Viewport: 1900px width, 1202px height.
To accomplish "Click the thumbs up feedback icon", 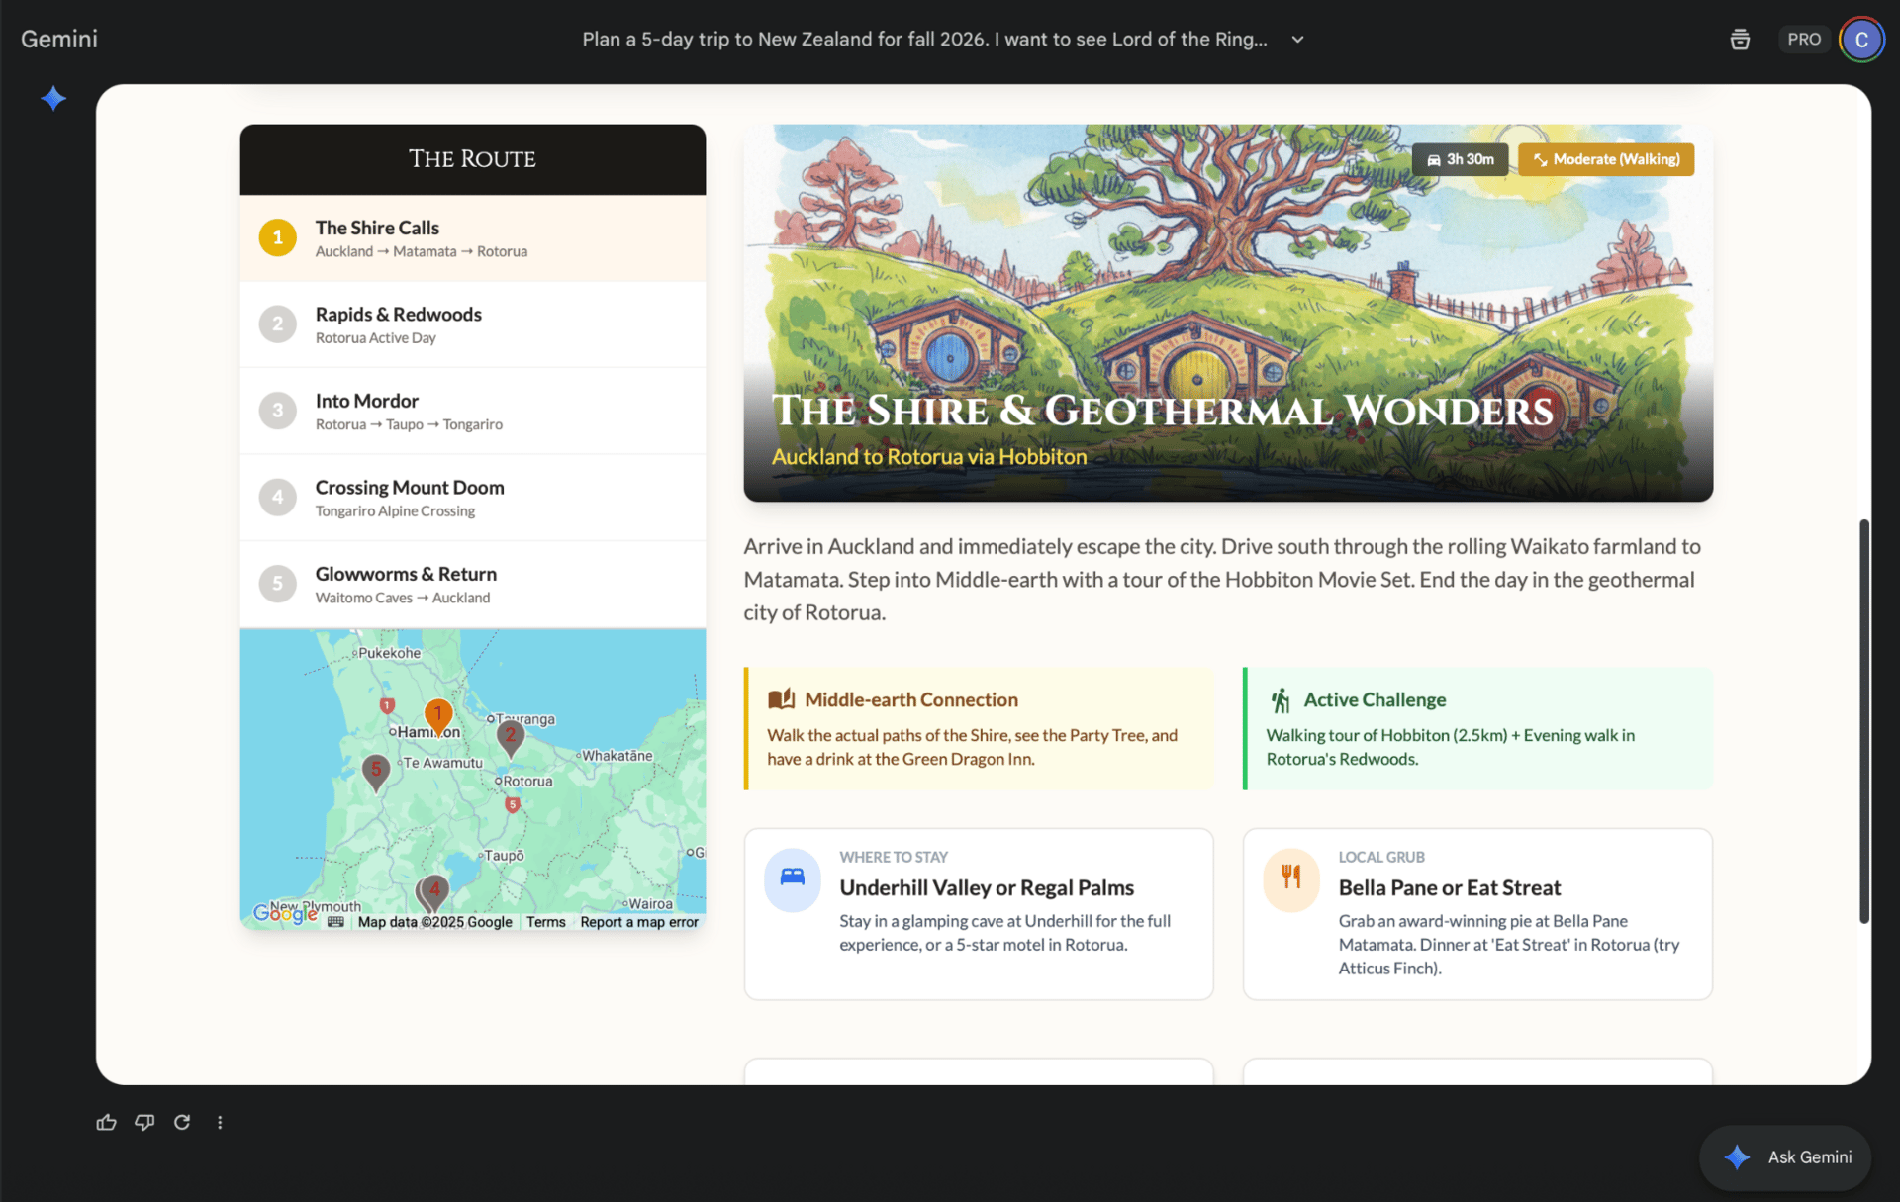I will point(106,1122).
